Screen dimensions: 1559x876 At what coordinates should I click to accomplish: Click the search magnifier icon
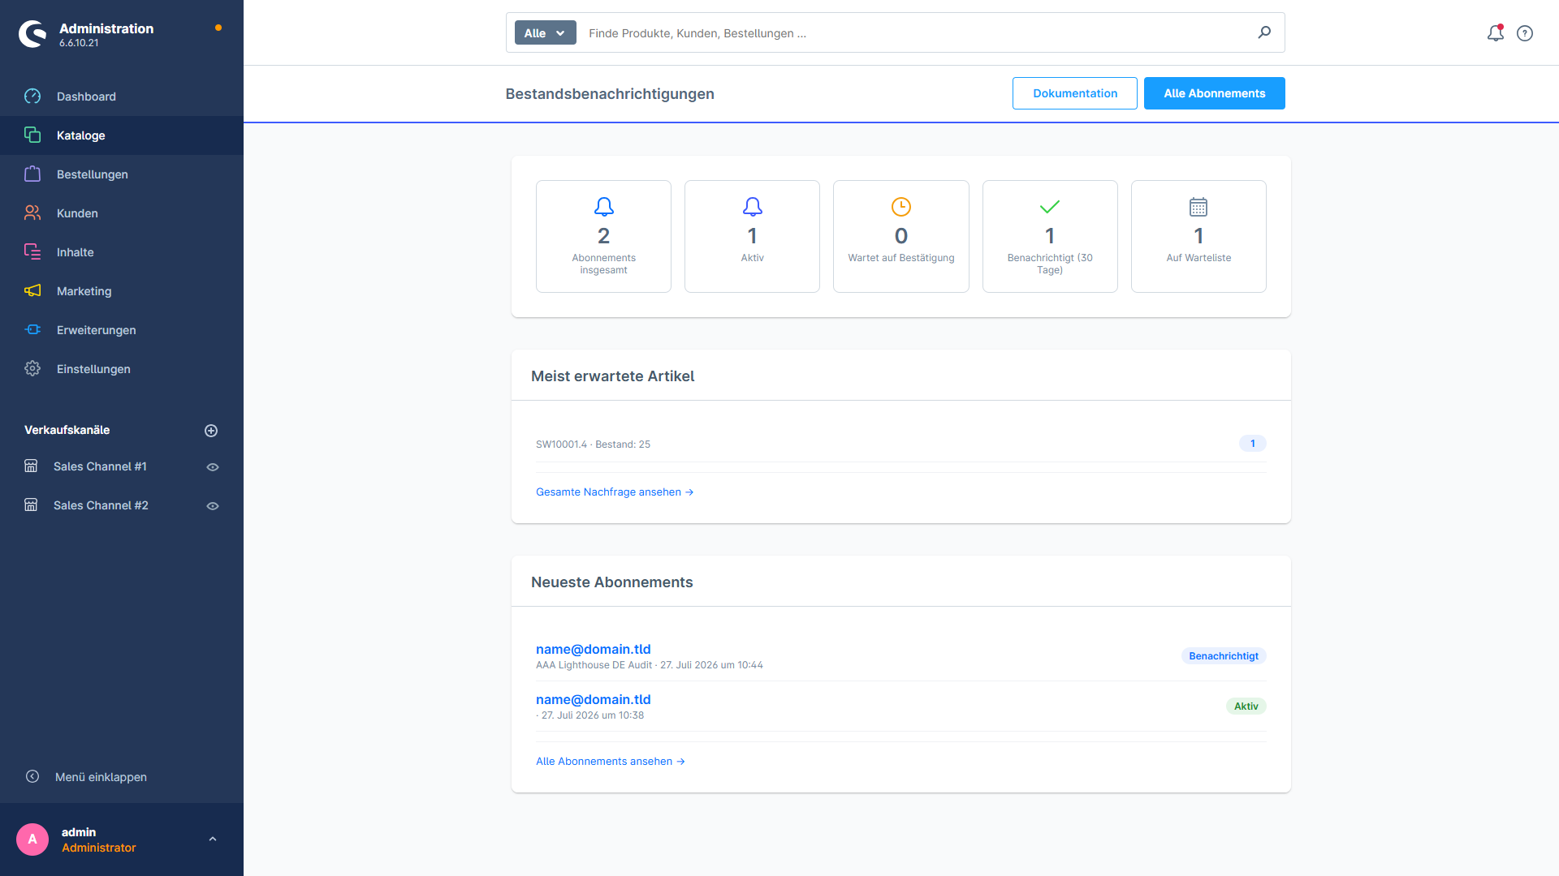tap(1264, 32)
